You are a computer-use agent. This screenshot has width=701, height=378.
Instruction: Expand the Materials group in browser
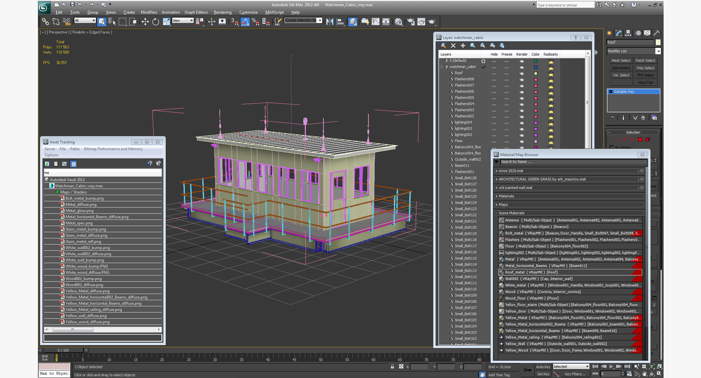pos(496,196)
